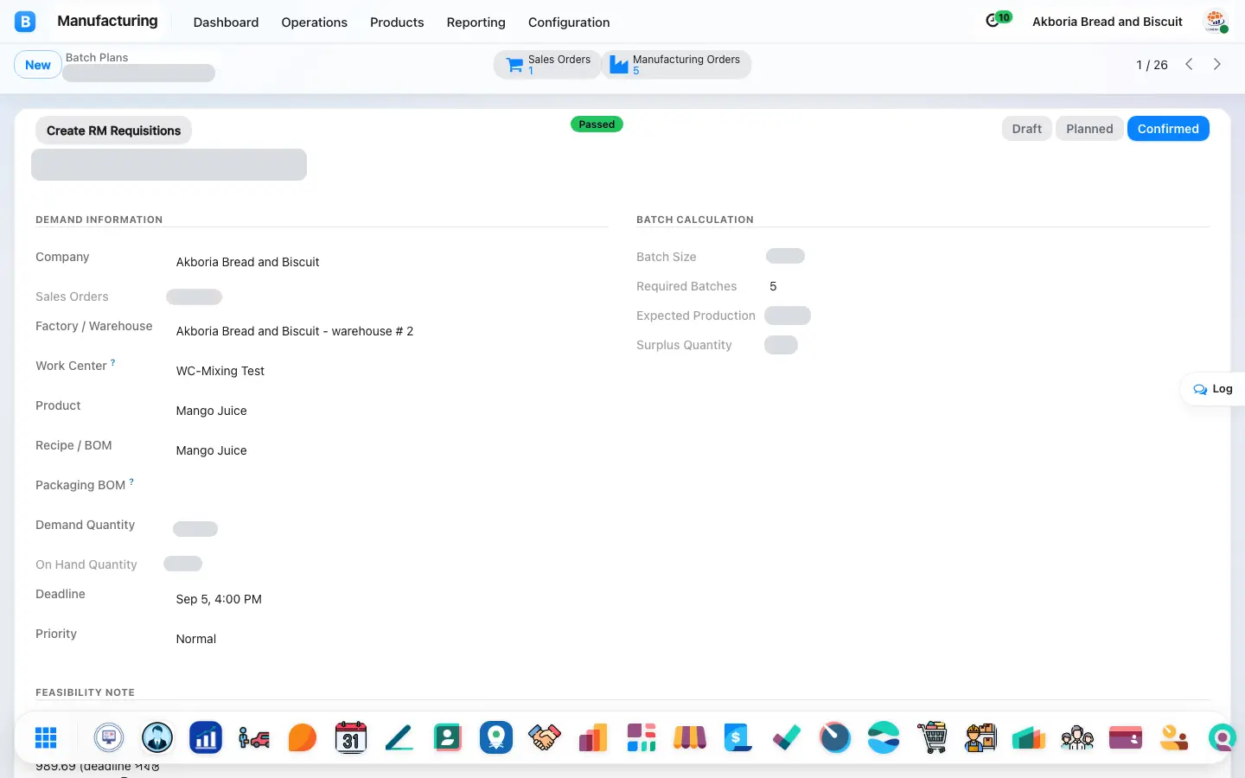The width and height of the screenshot is (1245, 778).
Task: Launch the dollar invoice app icon
Action: pyautogui.click(x=738, y=737)
